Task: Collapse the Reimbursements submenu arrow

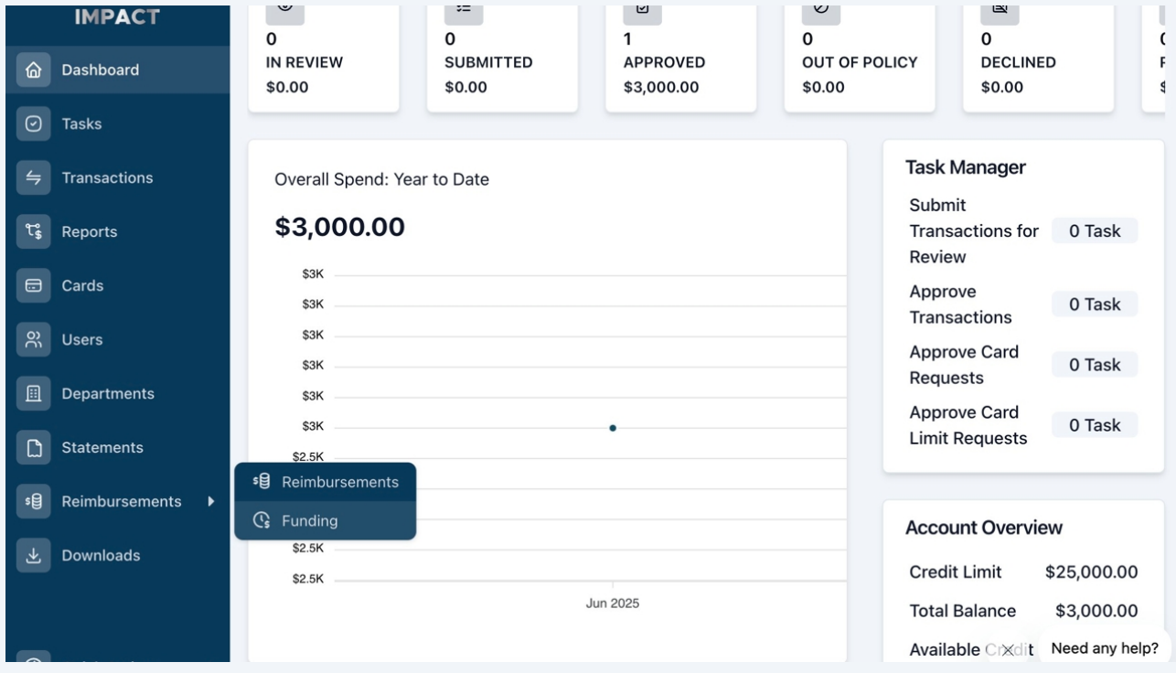Action: tap(211, 501)
